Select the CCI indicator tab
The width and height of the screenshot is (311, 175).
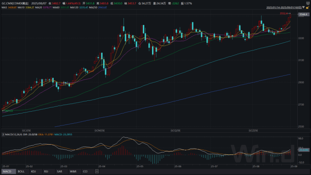[85, 171]
